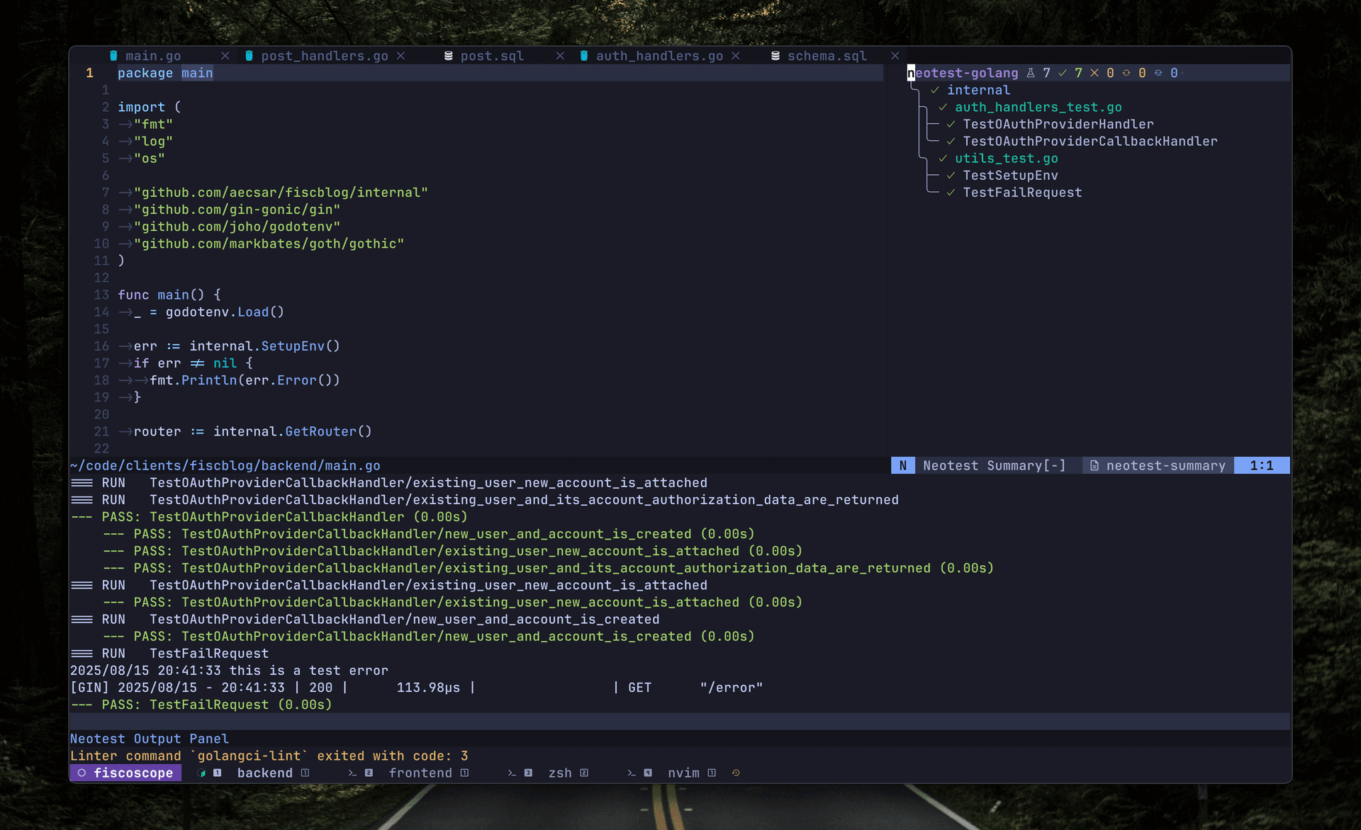
Task: Collapse the internal folder node
Action: click(x=978, y=90)
